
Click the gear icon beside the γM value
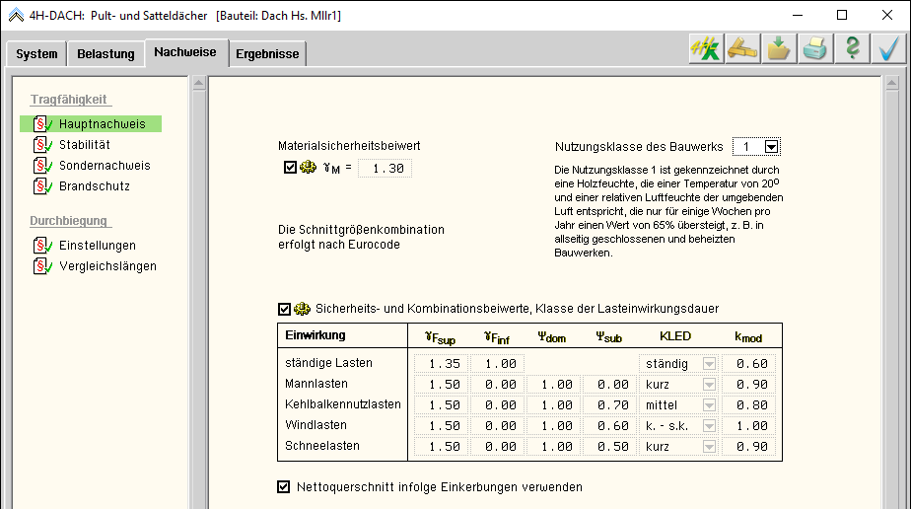tap(308, 168)
